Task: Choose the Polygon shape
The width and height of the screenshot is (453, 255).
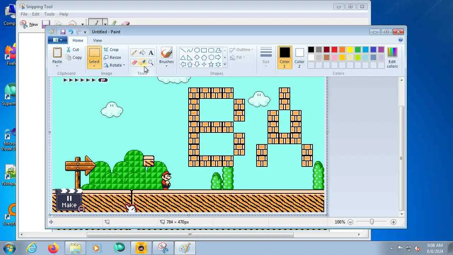Action: [218, 50]
